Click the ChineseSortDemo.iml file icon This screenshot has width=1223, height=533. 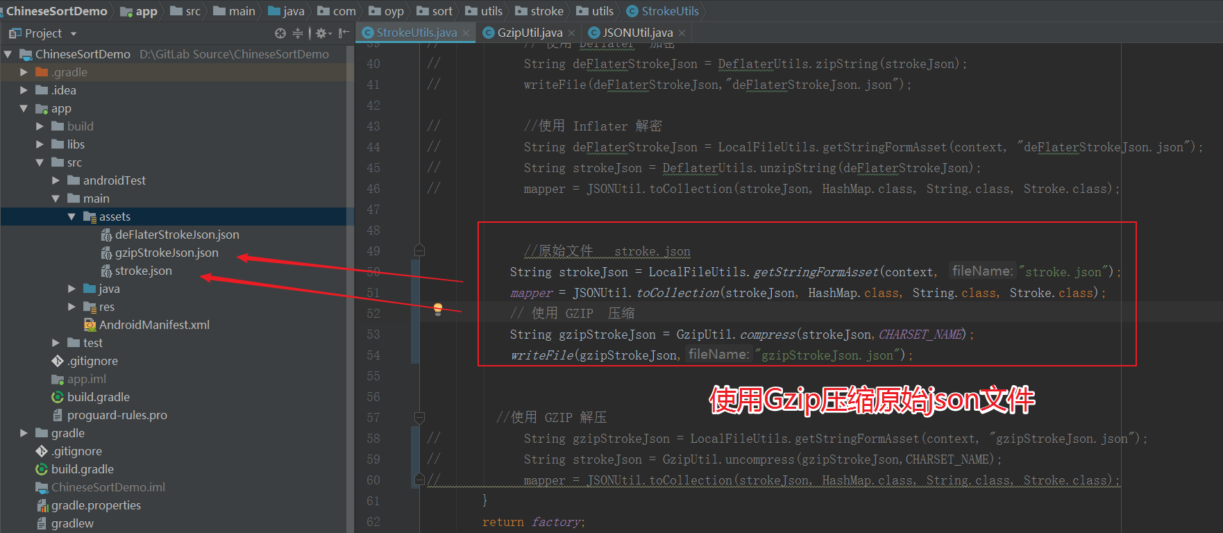42,487
